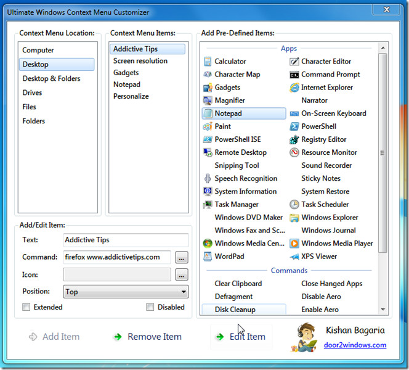The width and height of the screenshot is (409, 370).
Task: Click Snipping Tool in Apps list
Action: pos(237,165)
